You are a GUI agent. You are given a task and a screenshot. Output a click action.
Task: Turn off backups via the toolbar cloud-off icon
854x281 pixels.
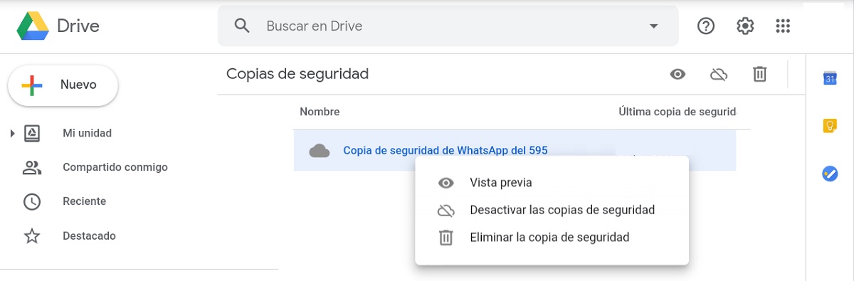pos(719,74)
